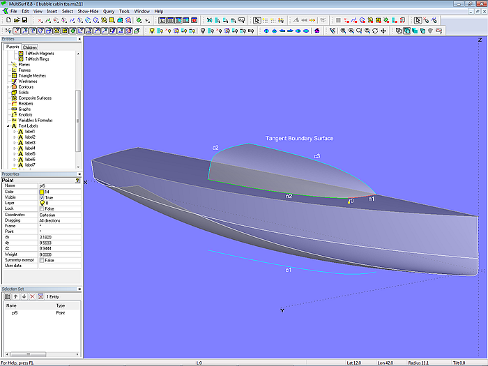Expand the label1 tree item
The height and width of the screenshot is (366, 488).
pos(14,131)
